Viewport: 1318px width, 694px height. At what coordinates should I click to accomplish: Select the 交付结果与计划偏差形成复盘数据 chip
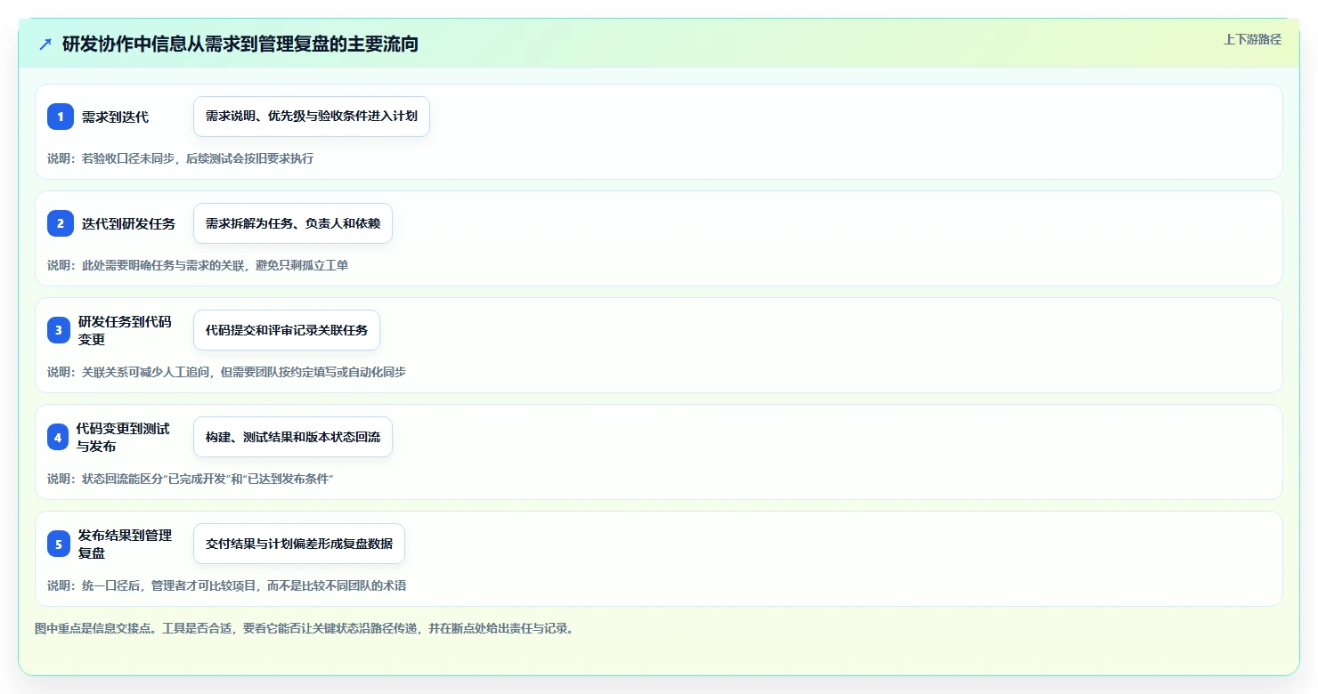(x=299, y=544)
